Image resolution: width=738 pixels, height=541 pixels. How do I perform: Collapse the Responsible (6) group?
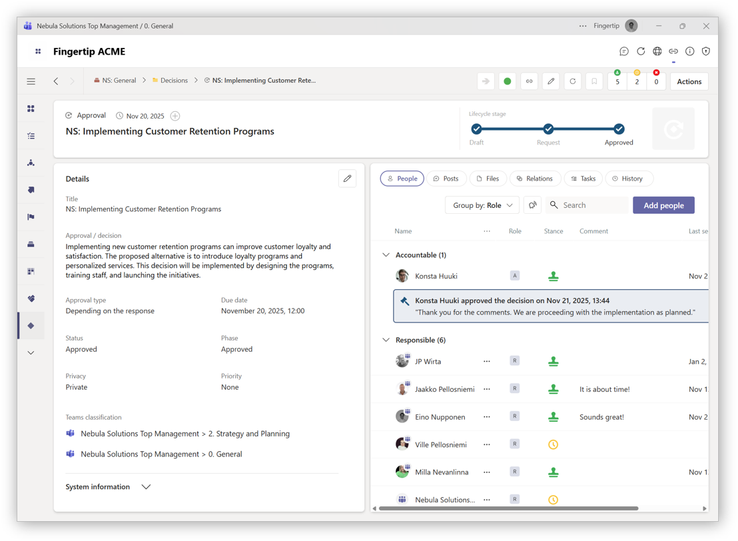(386, 340)
